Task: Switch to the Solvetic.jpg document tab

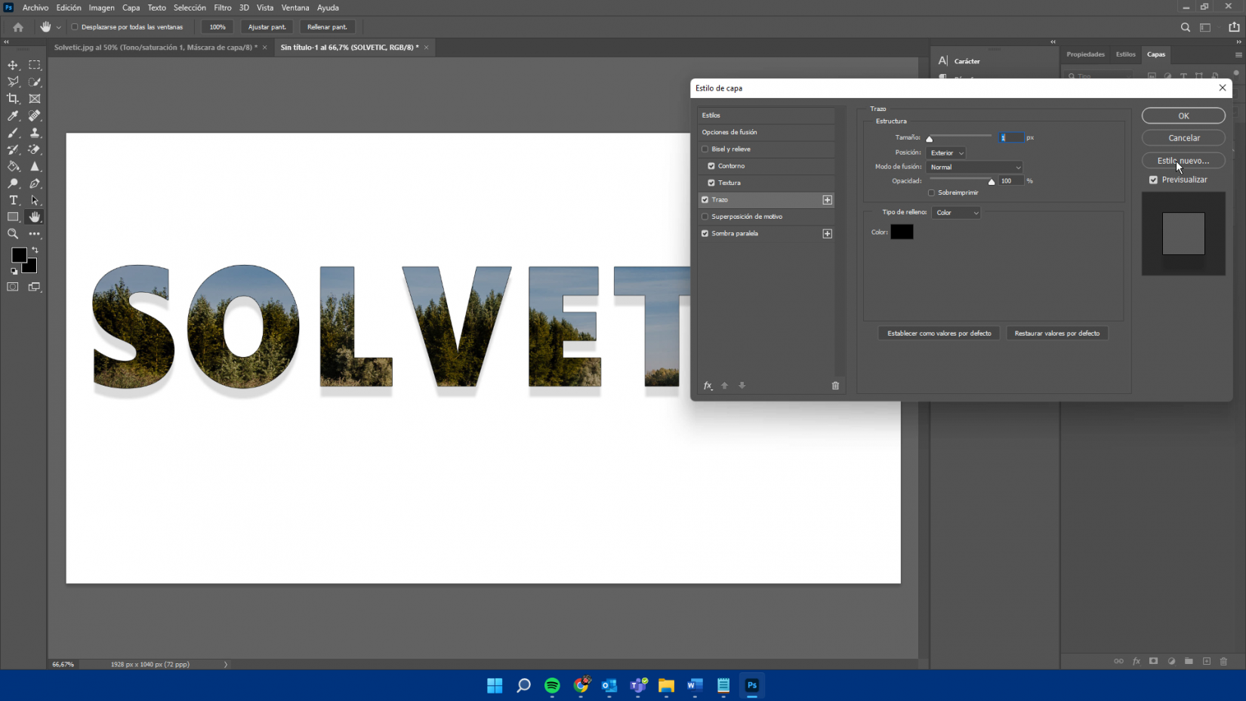Action: pyautogui.click(x=155, y=48)
